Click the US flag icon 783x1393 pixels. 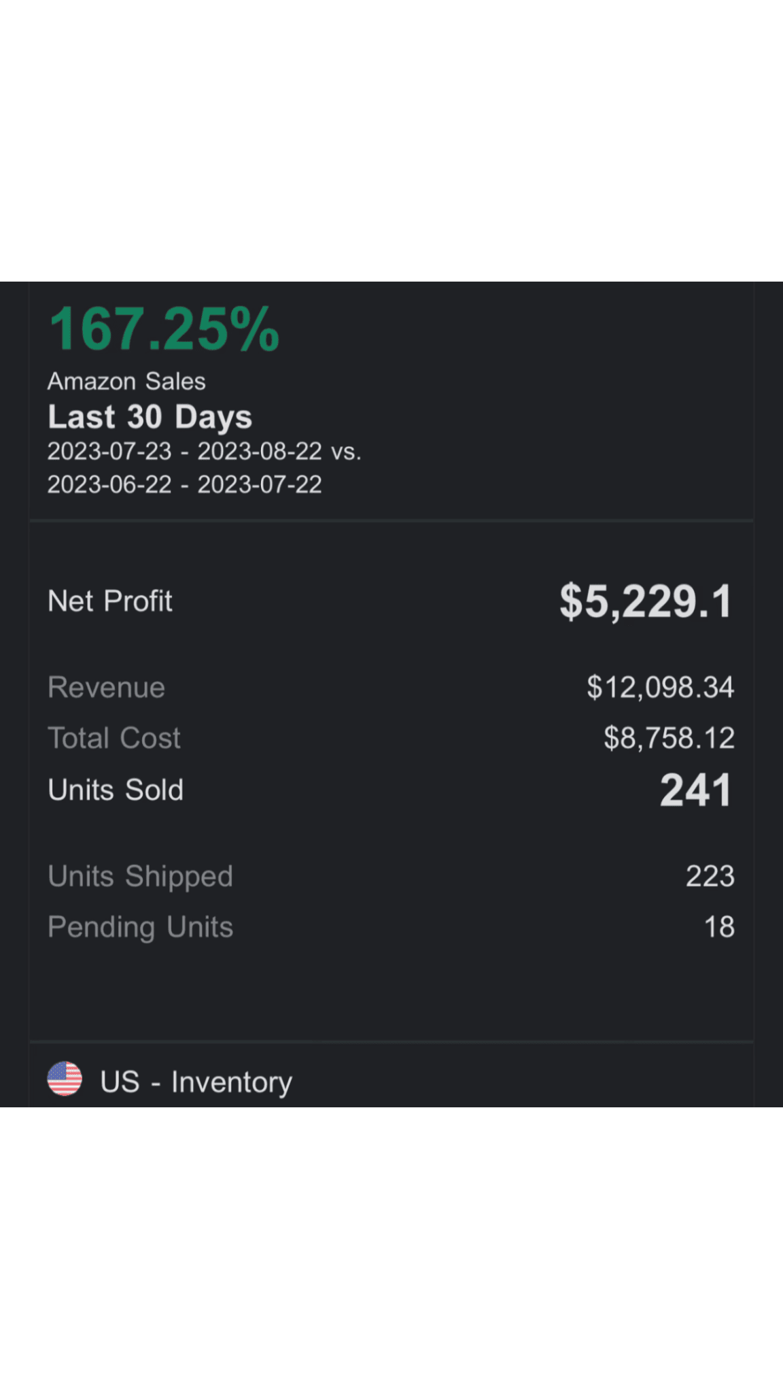click(65, 1079)
